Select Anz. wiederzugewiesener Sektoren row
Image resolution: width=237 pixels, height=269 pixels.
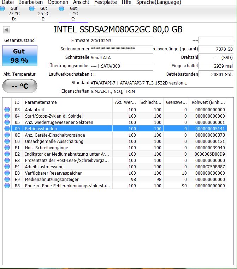pos(115,122)
